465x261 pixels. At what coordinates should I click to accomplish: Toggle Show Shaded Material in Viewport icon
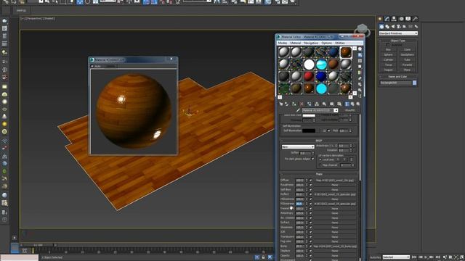(339, 104)
